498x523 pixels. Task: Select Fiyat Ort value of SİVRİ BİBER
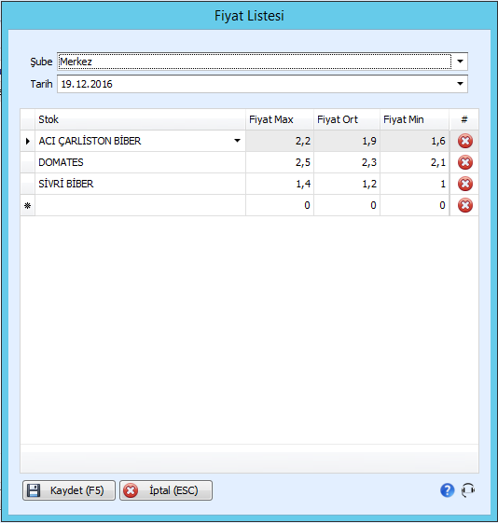coord(347,184)
